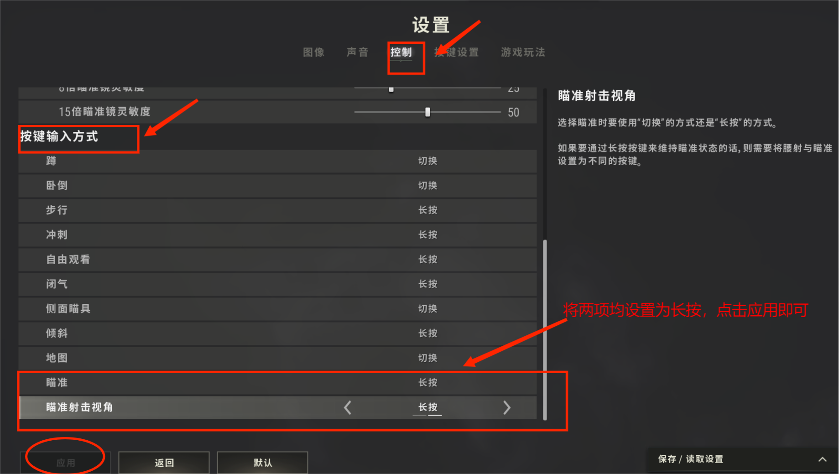Adjust the 15倍瞄准镜灵敏度 slider handle
This screenshot has height=474, width=839.
point(427,112)
